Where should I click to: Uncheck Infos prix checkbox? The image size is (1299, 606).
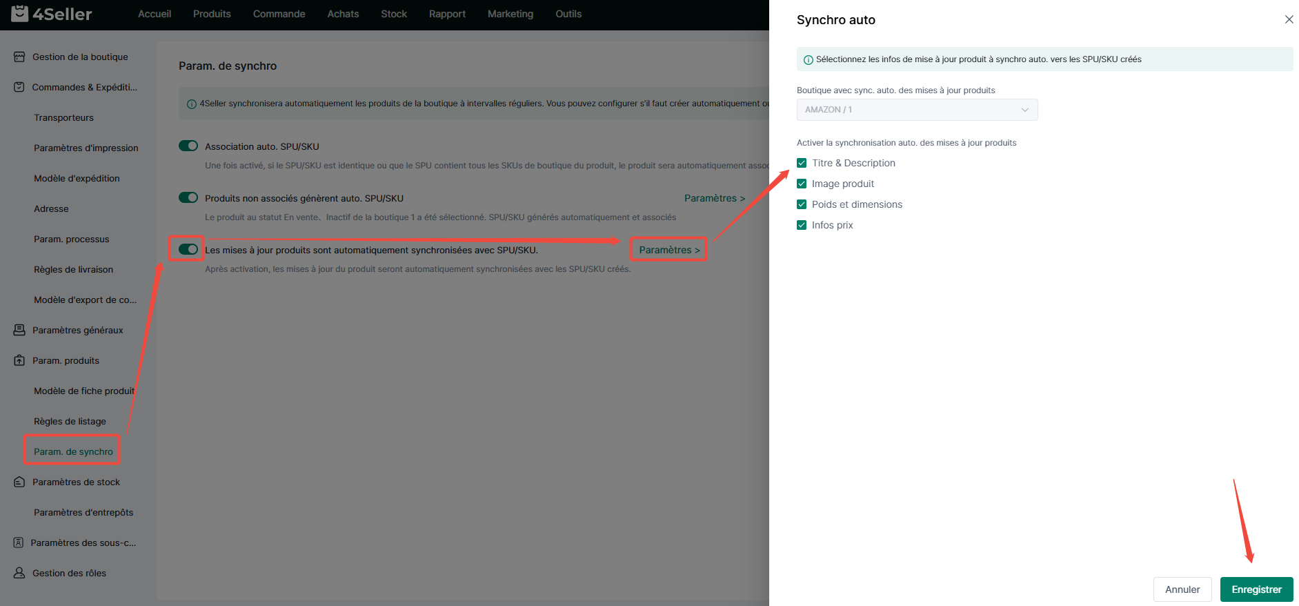(x=802, y=225)
